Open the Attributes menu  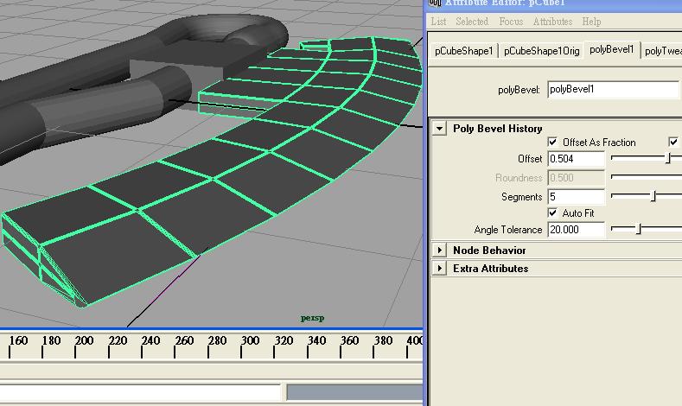[552, 22]
